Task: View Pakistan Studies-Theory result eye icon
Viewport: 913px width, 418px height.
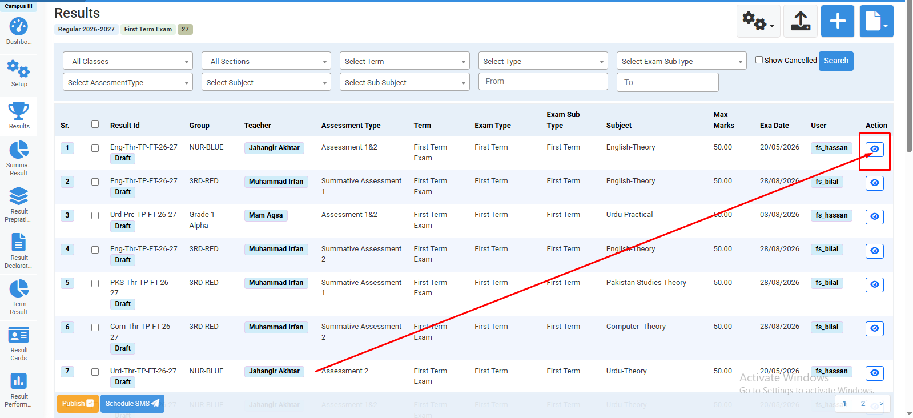Action: 875,285
